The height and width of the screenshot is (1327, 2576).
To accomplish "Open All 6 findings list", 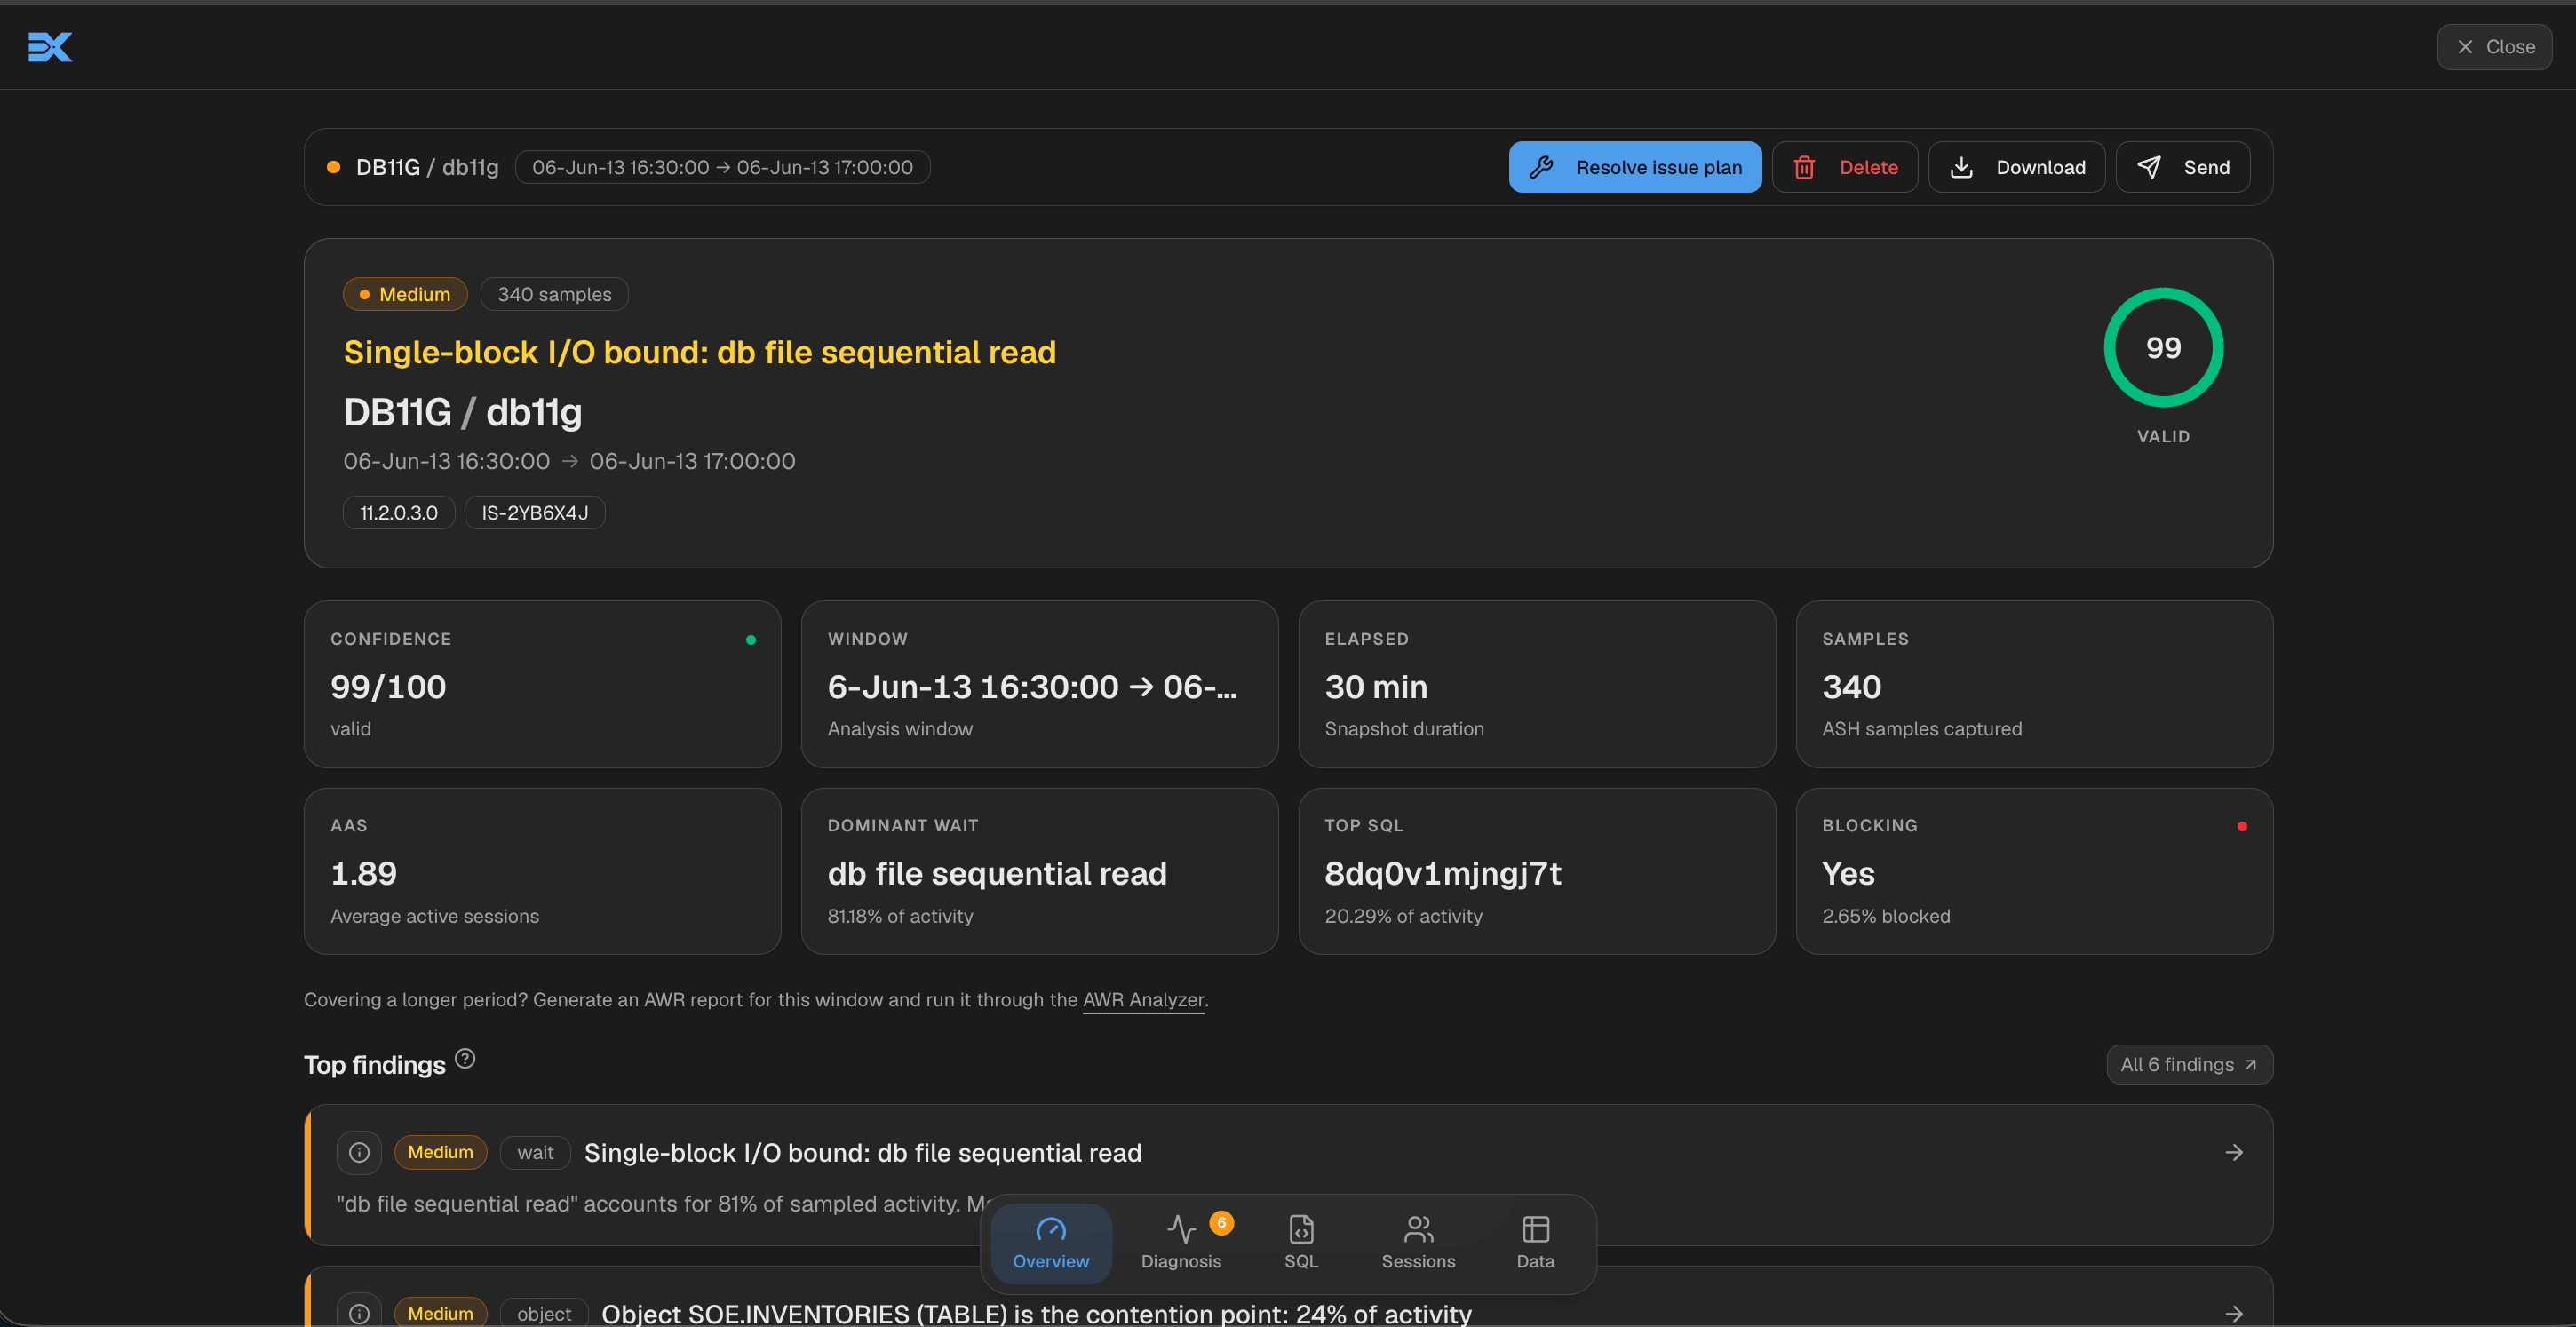I will (x=2189, y=1064).
